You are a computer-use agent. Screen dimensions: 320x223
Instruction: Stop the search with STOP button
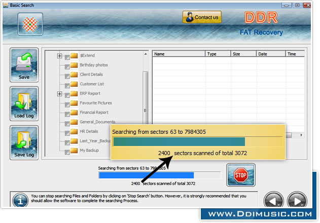pos(240,175)
